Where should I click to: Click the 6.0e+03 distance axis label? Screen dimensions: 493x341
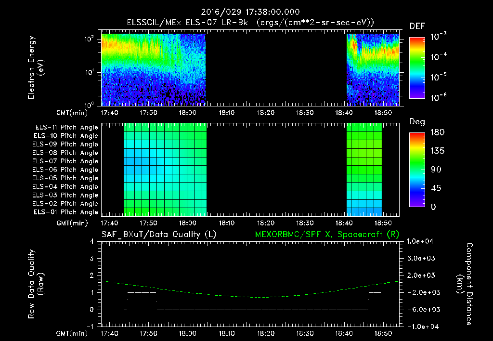pos(421,258)
